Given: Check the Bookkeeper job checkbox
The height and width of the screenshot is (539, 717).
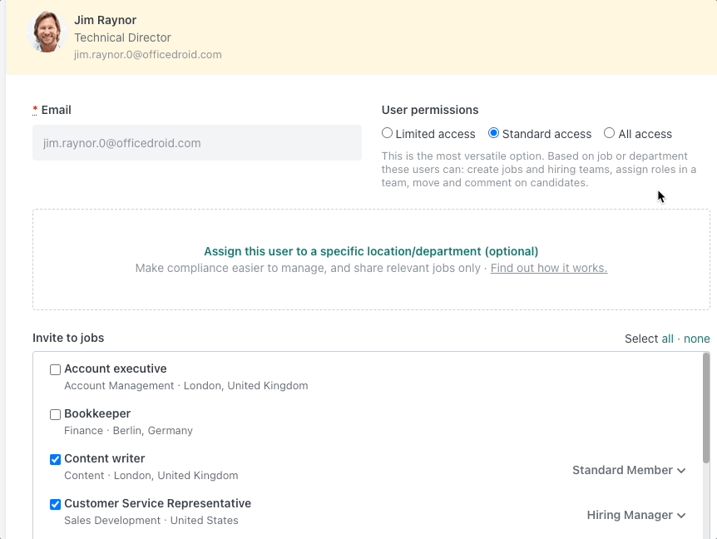Looking at the screenshot, I should coord(55,414).
